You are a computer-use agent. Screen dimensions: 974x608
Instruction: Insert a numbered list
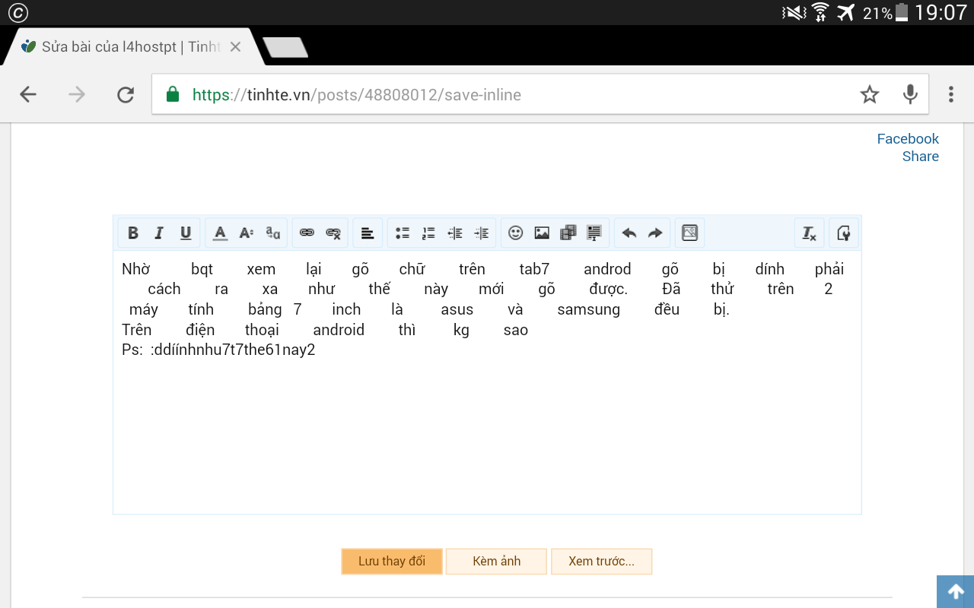coord(428,233)
